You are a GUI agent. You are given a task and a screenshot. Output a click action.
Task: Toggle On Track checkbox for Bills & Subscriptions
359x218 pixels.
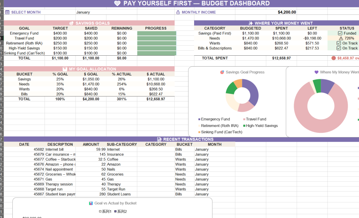coord(339,48)
